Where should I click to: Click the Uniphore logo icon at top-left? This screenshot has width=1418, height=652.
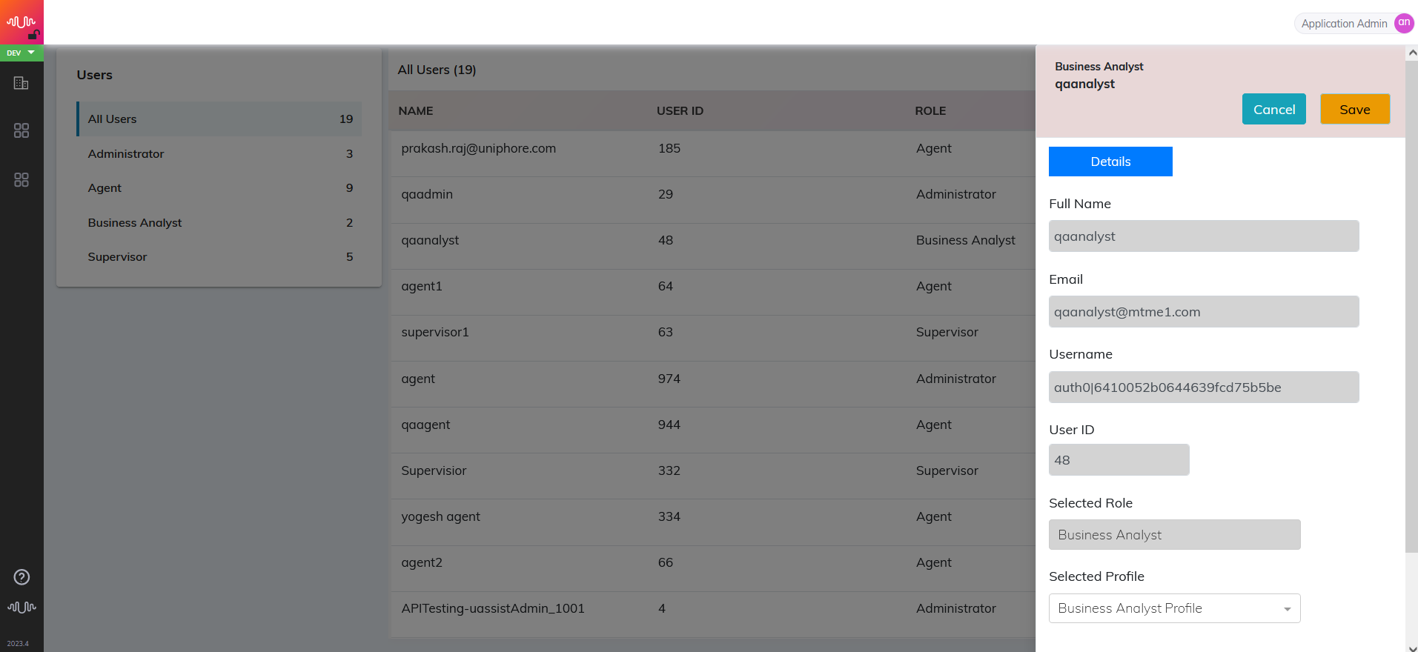click(21, 22)
